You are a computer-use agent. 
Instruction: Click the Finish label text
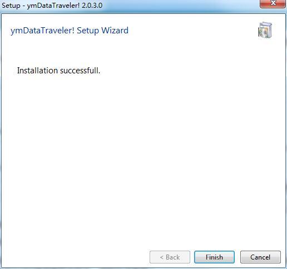214,257
